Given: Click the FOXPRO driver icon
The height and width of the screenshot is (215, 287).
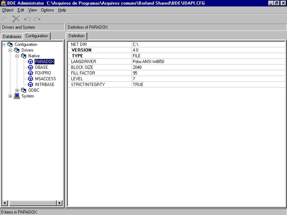Looking at the screenshot, I should coord(30,73).
